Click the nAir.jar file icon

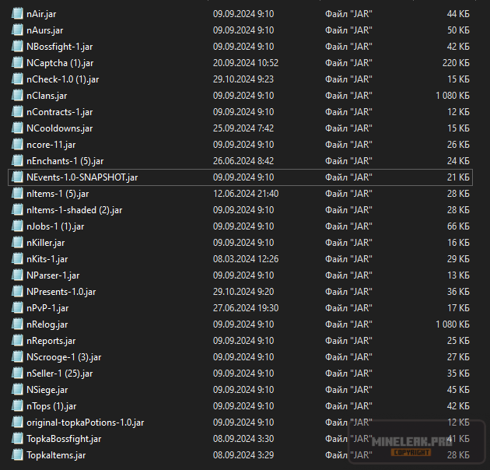(17, 13)
